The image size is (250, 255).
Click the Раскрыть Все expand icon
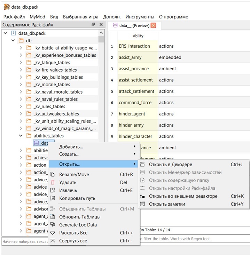pyautogui.click(x=53, y=233)
